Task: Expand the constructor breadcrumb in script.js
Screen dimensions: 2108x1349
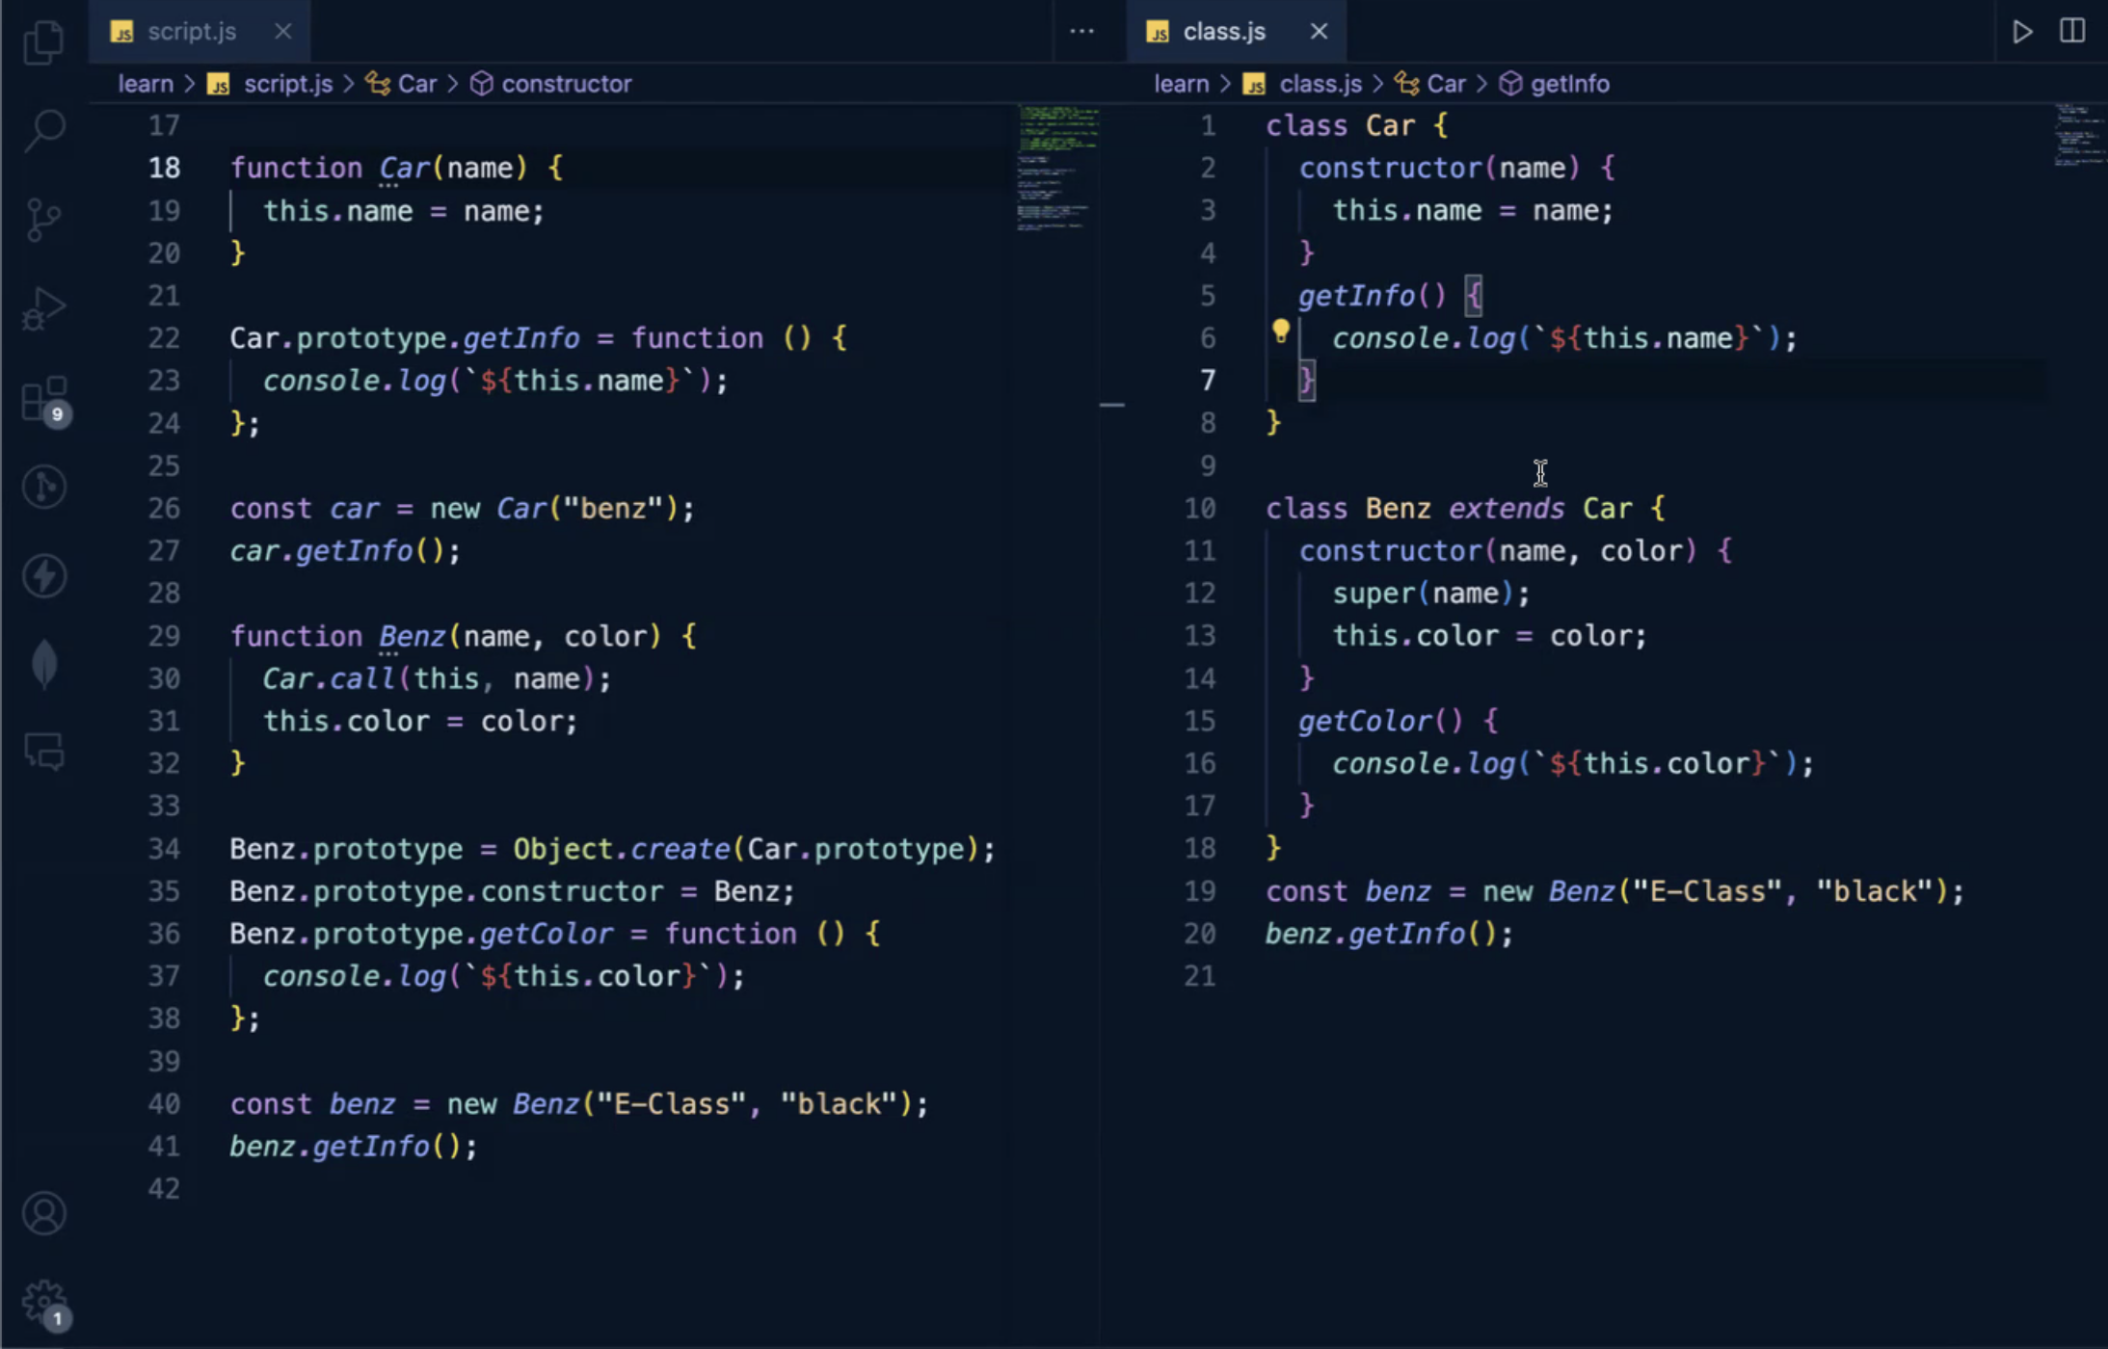Action: click(x=566, y=84)
